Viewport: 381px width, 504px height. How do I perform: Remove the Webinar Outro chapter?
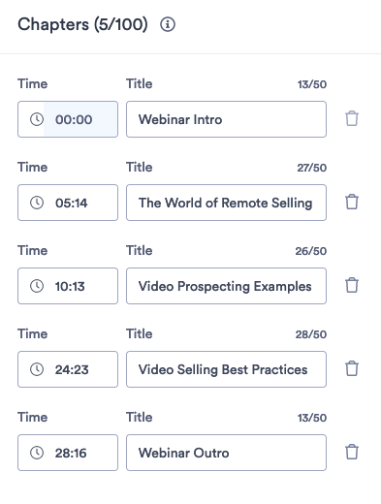click(352, 452)
